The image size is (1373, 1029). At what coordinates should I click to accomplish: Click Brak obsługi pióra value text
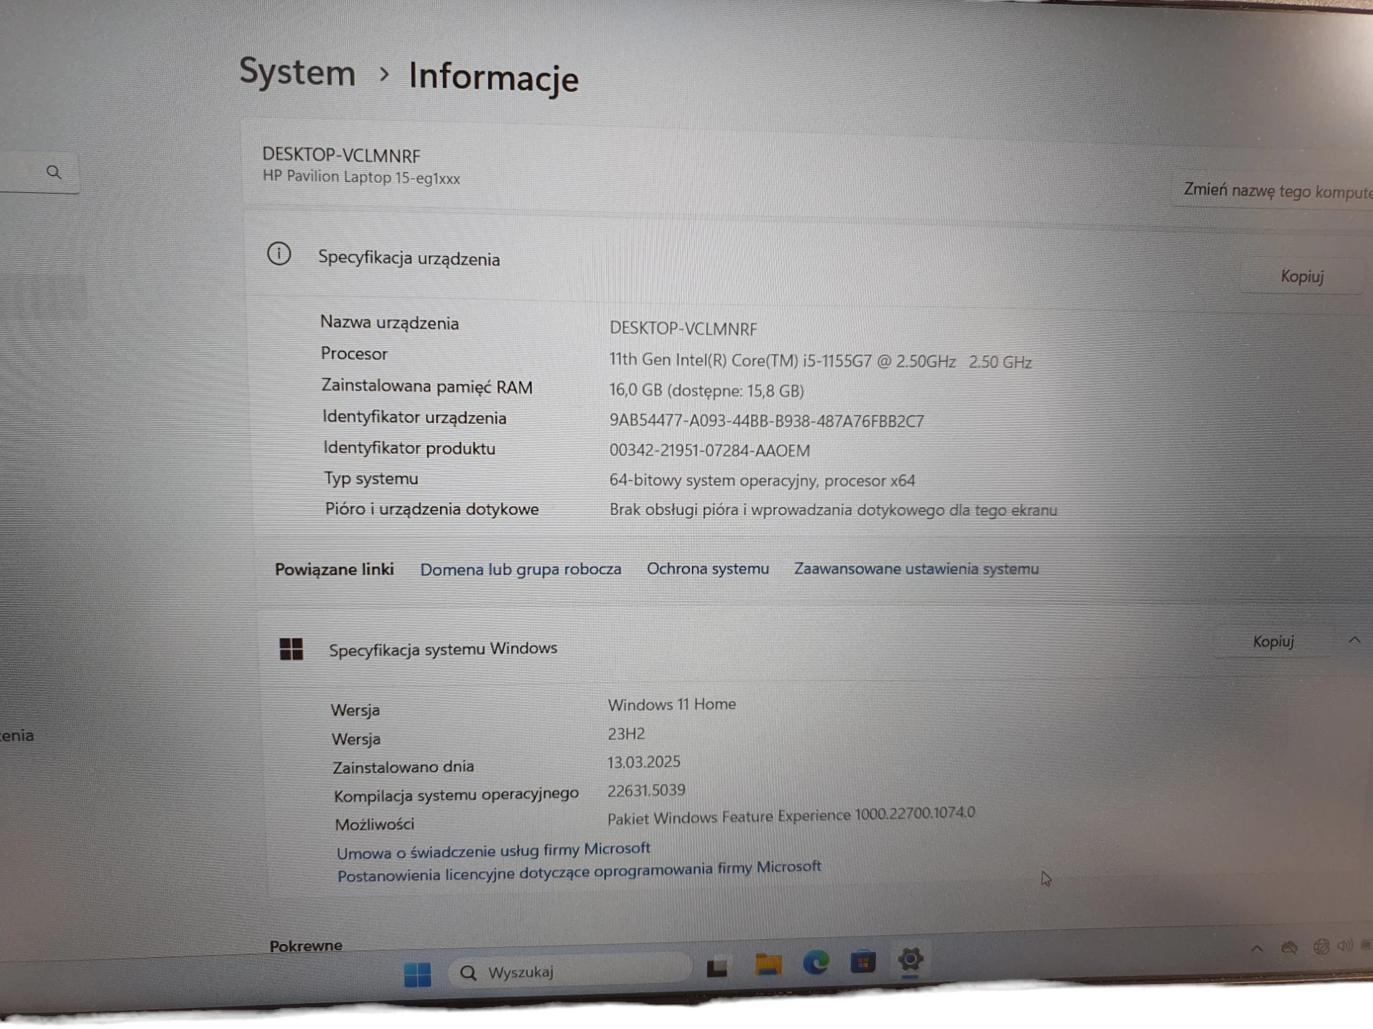click(x=833, y=510)
